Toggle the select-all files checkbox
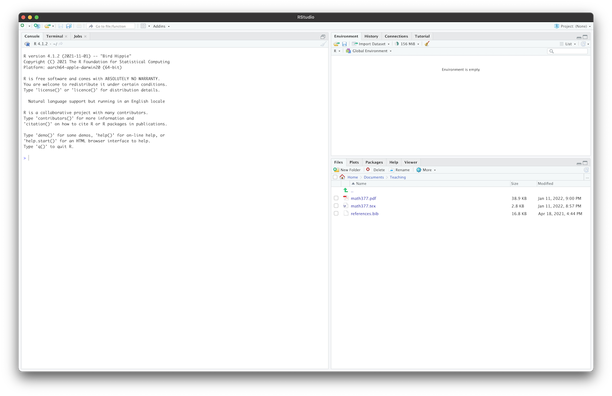 point(335,177)
